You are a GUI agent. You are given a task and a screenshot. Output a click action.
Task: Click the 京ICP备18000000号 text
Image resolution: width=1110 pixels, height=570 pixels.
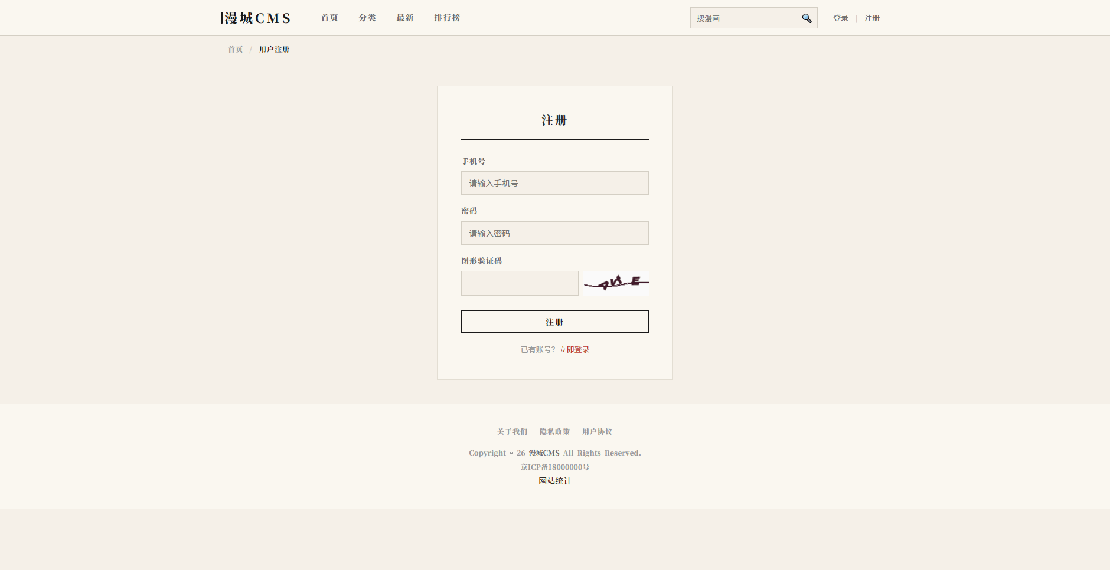coord(555,467)
